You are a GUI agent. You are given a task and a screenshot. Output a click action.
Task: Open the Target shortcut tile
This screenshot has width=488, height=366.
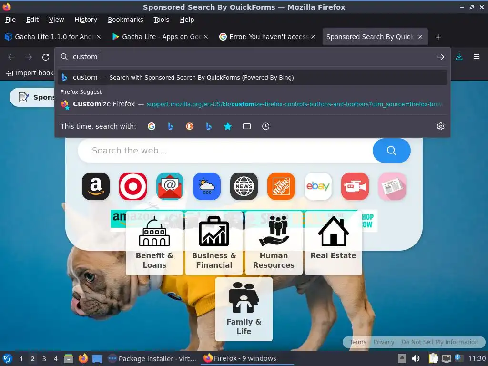(133, 186)
